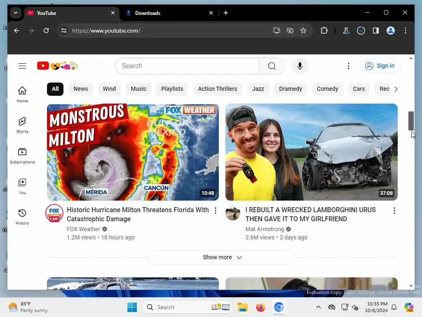Open Mat Armstrong channel avatar
422x317 pixels.
pyautogui.click(x=233, y=213)
